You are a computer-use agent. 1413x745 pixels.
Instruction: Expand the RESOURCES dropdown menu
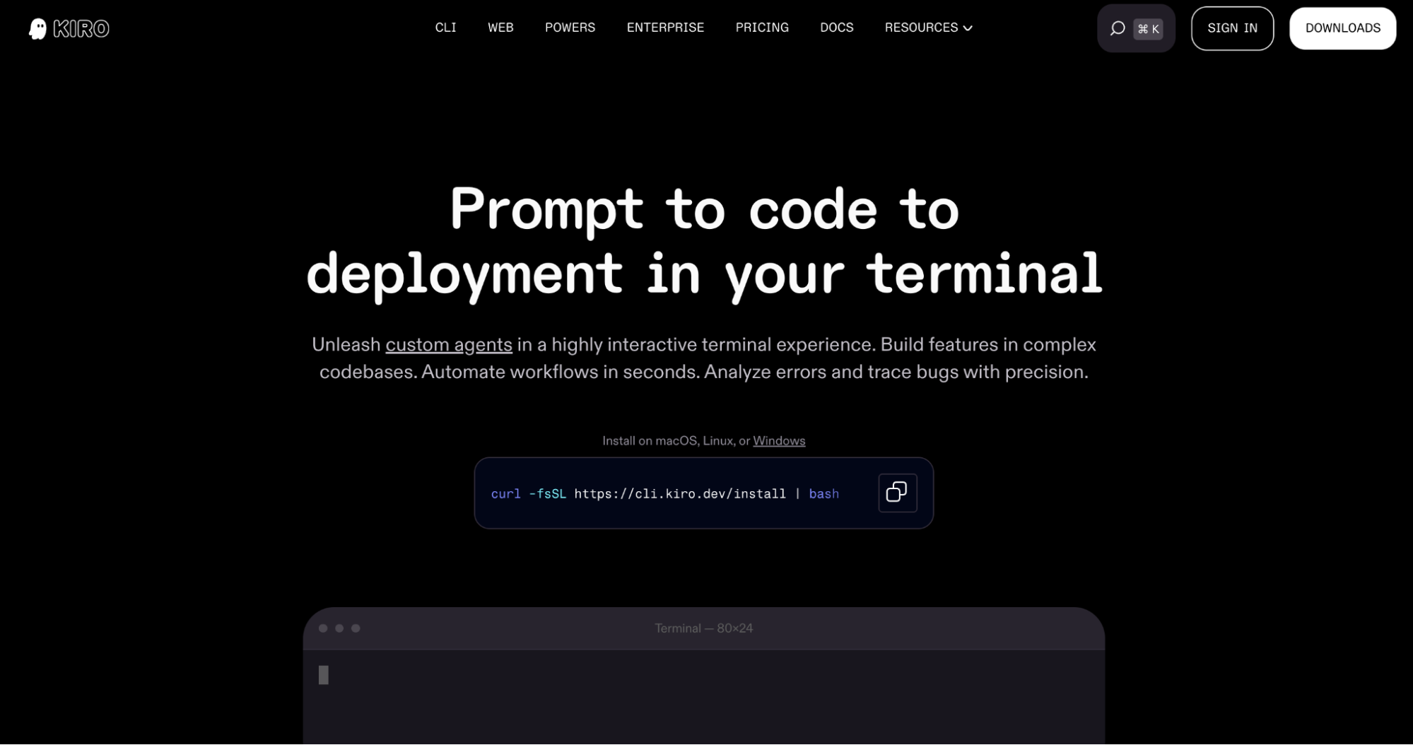[928, 28]
